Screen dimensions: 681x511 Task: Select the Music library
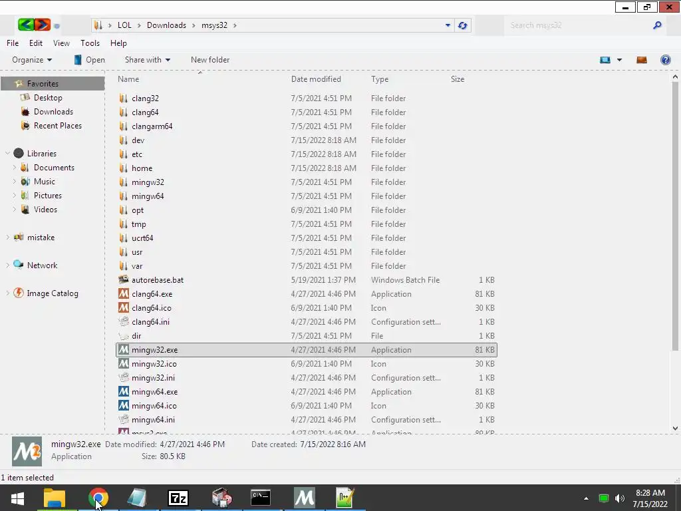(45, 181)
